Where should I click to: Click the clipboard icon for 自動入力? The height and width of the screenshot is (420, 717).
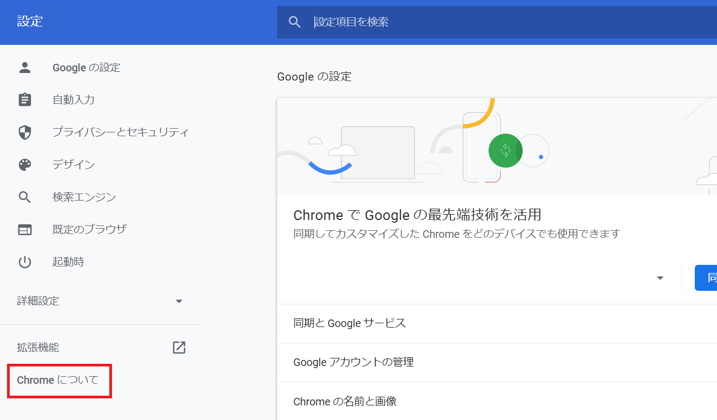click(x=25, y=99)
